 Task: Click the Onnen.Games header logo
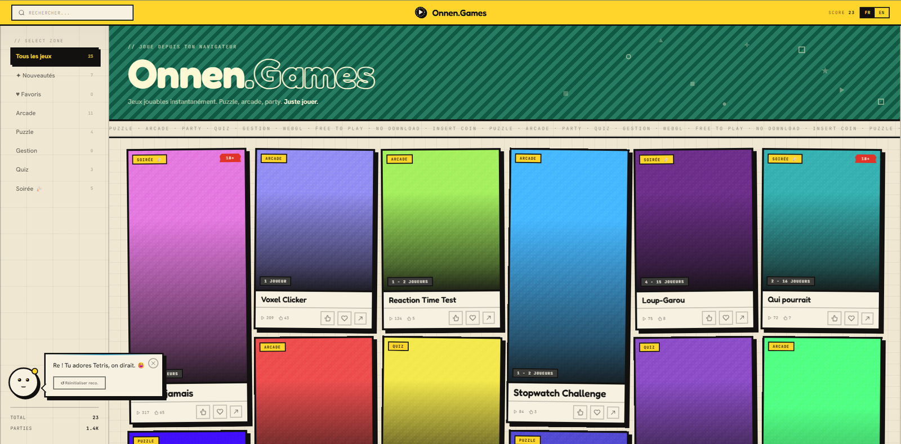coord(450,12)
